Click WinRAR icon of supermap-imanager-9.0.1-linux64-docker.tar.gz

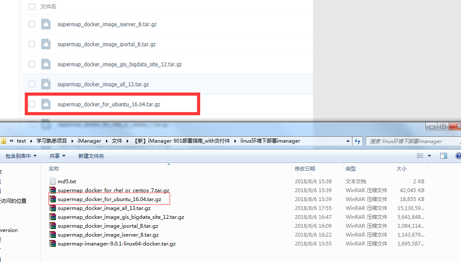(x=53, y=243)
